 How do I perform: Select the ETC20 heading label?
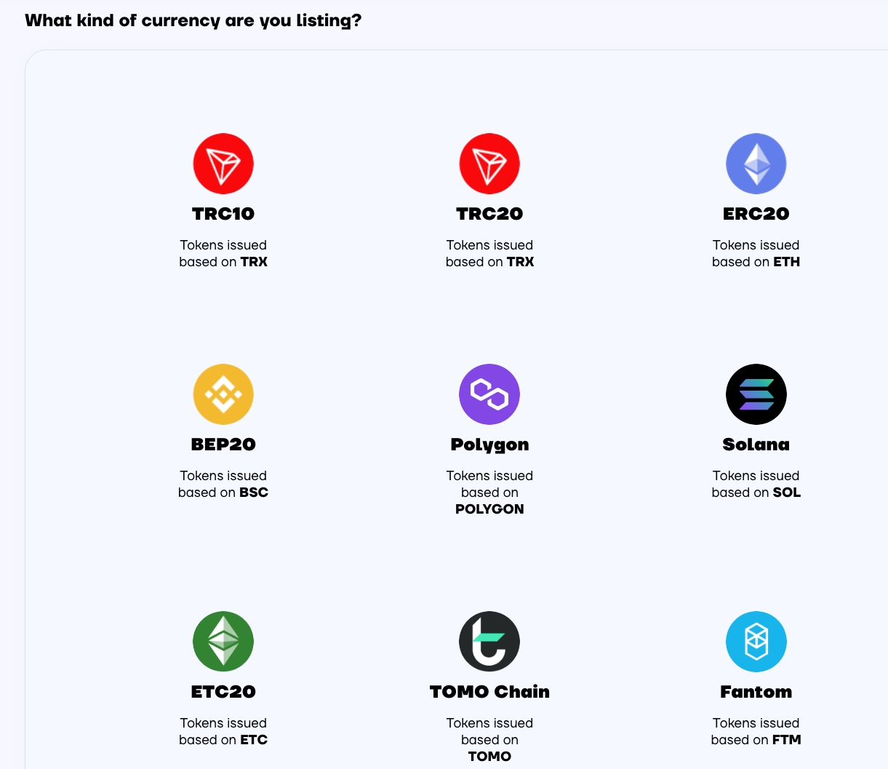tap(223, 692)
